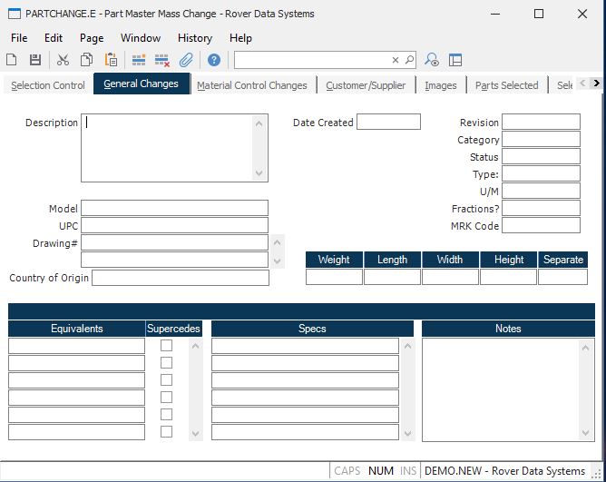Clear the toolbar search box with X
606x482 pixels.
pos(396,60)
